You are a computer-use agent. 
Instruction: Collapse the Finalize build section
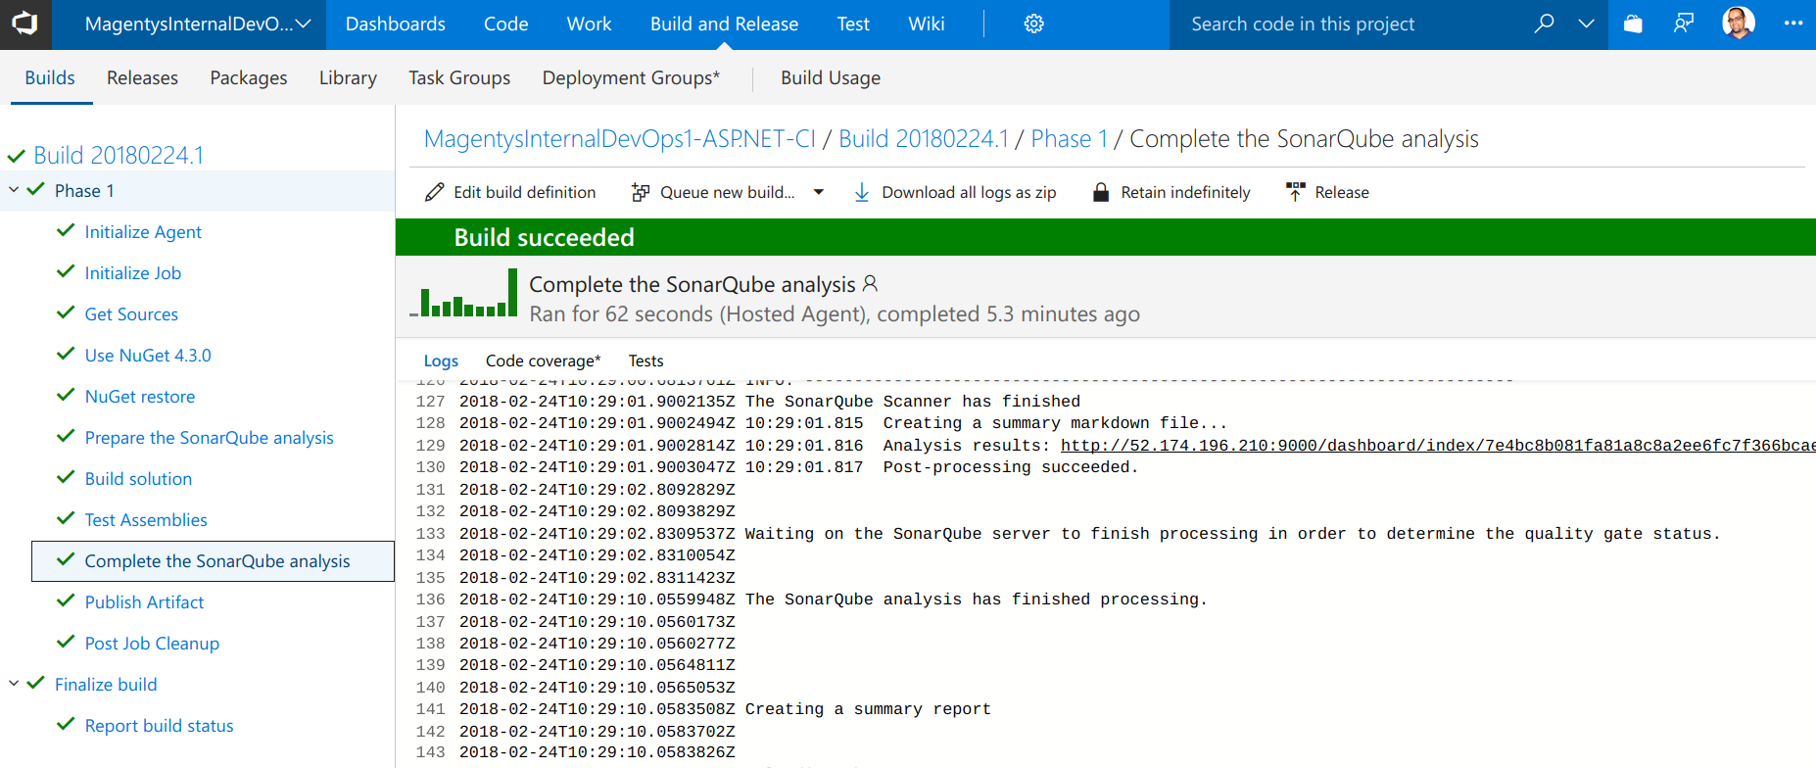[x=15, y=684]
